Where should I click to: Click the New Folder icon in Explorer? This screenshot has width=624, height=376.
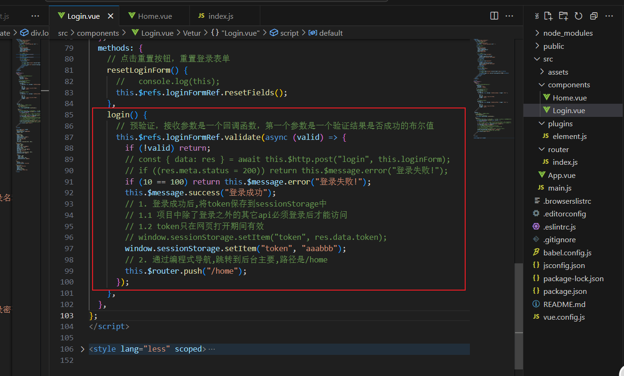point(563,16)
